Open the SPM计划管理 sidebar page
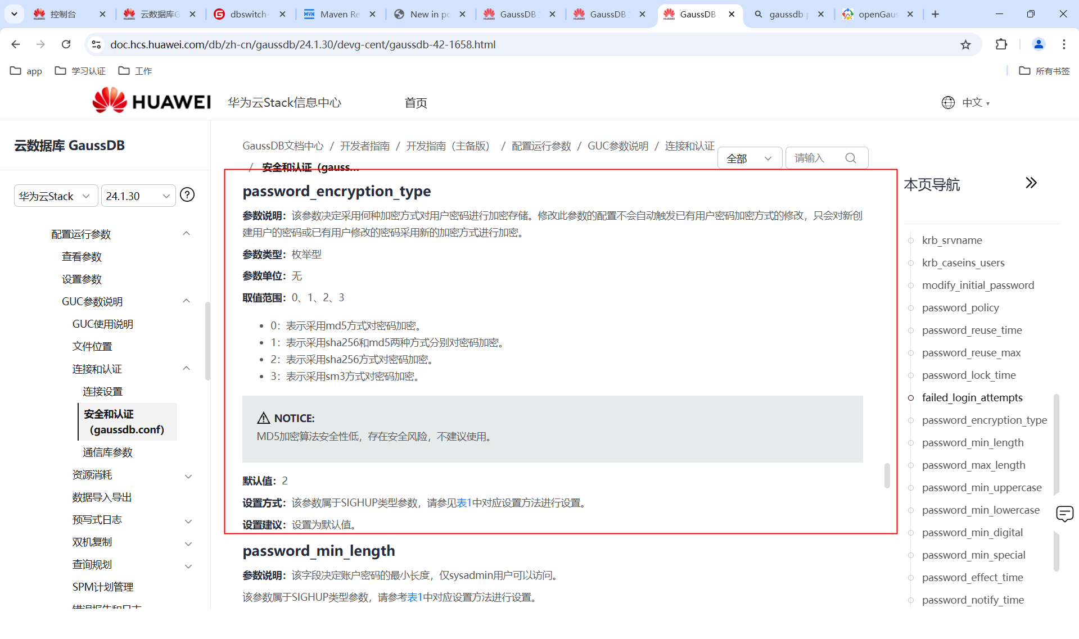Image resolution: width=1079 pixels, height=639 pixels. pyautogui.click(x=103, y=587)
